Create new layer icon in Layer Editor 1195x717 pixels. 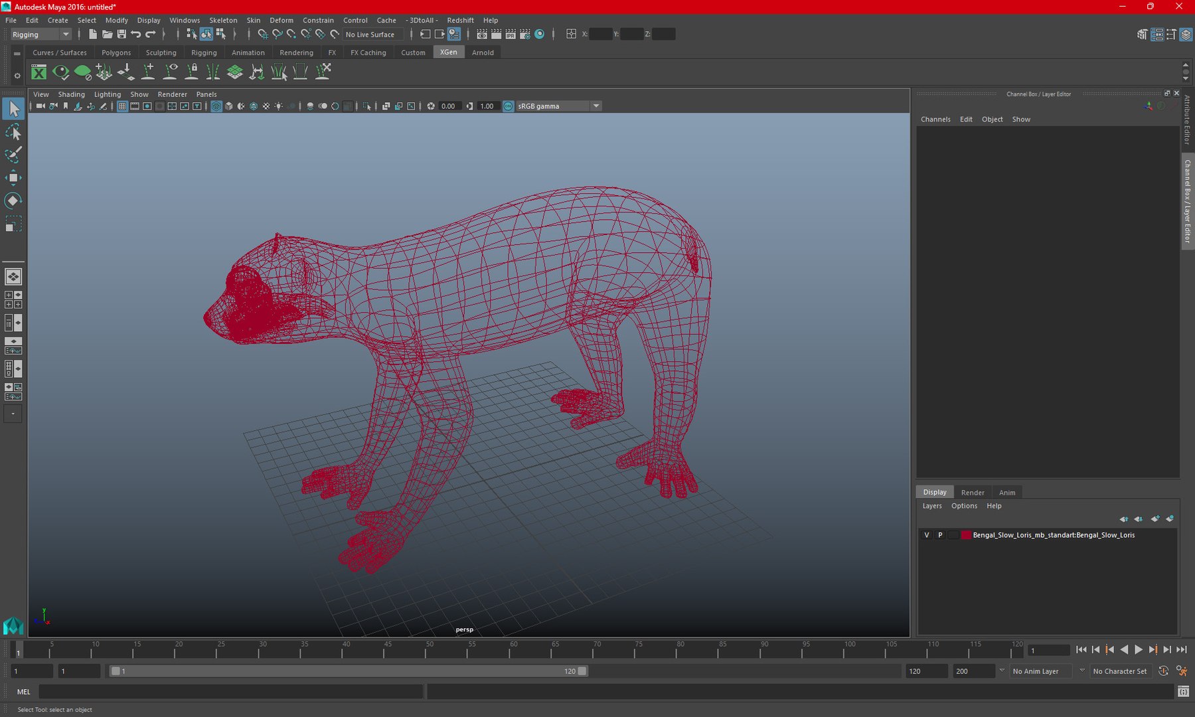pos(1155,519)
